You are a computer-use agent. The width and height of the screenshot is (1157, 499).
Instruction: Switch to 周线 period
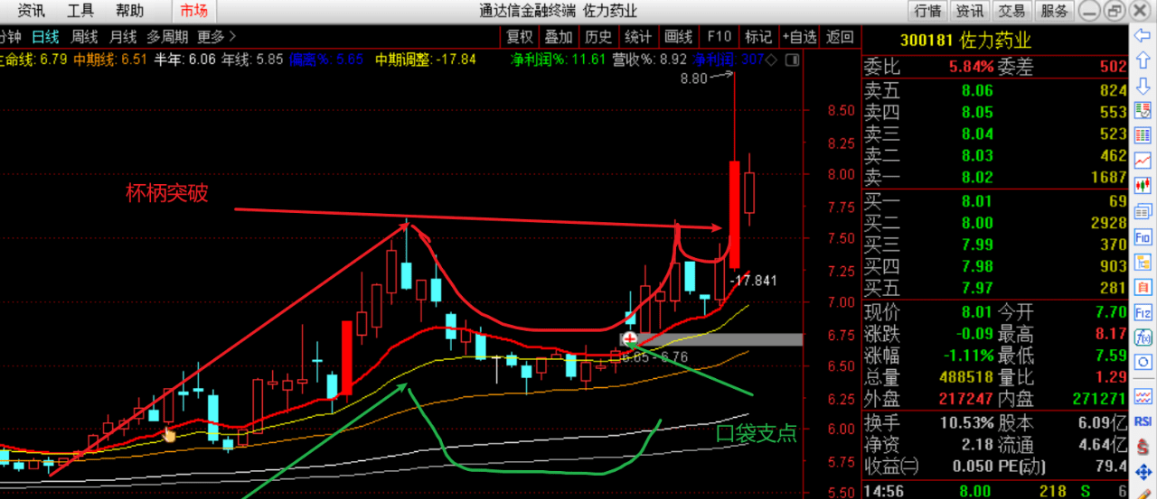[x=84, y=36]
